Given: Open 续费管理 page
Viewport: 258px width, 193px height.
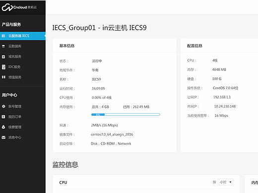Looking at the screenshot, I should coord(23,127).
